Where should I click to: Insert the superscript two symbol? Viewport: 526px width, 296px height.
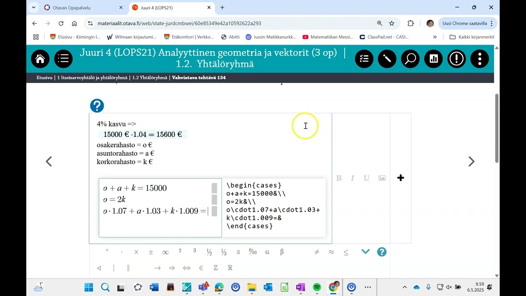click(x=180, y=251)
